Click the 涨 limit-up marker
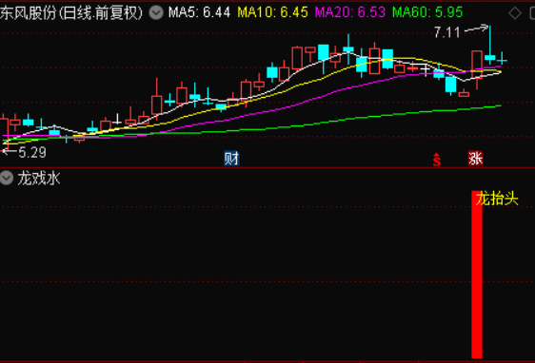535x363 pixels. (x=475, y=159)
